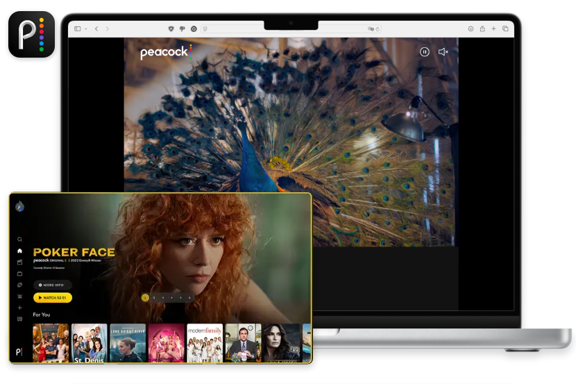Go back using the Safari back arrow

[96, 28]
